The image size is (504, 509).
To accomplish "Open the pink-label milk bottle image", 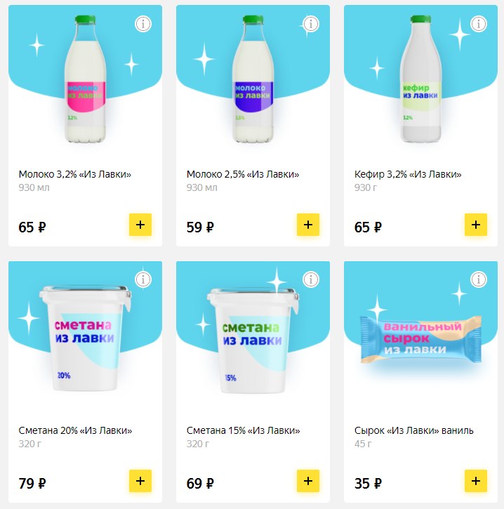I will click(85, 79).
